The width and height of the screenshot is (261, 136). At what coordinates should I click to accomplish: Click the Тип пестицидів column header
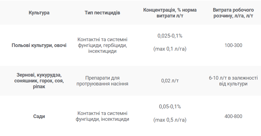pos(102,13)
